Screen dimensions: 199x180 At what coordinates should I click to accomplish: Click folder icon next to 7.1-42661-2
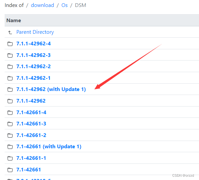pos(10,135)
